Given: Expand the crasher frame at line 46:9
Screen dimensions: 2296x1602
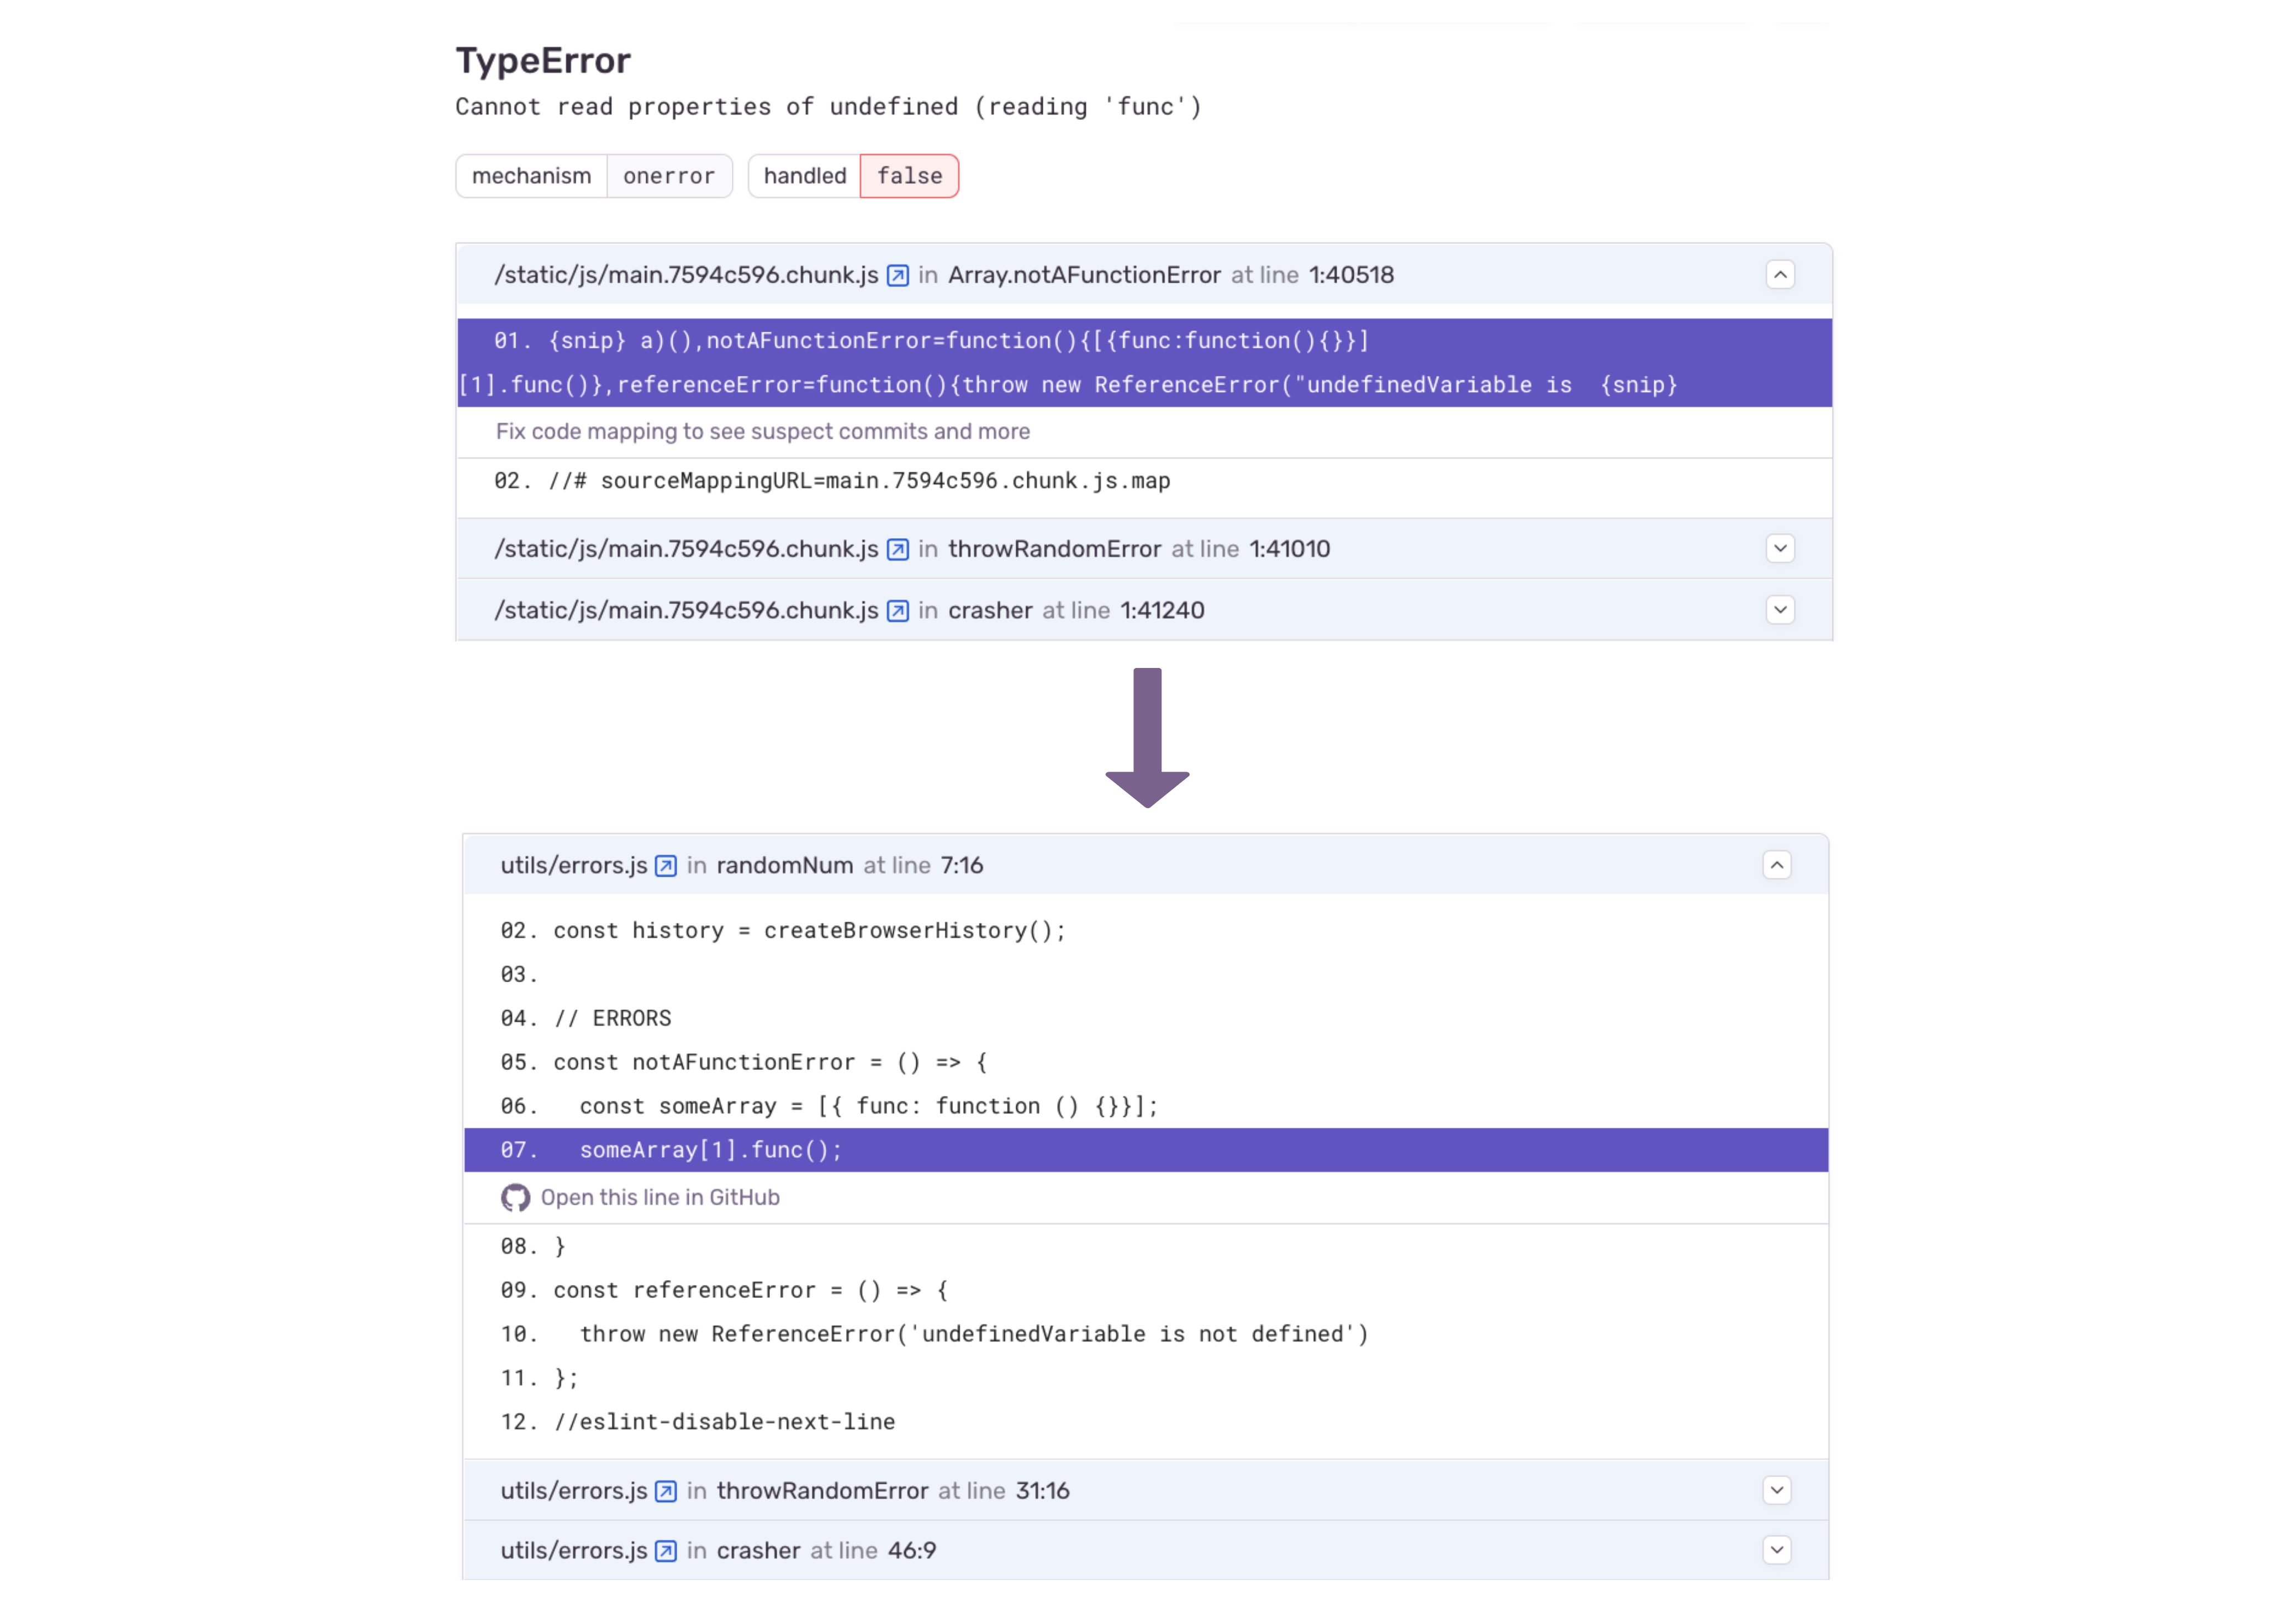Looking at the screenshot, I should point(1777,1550).
